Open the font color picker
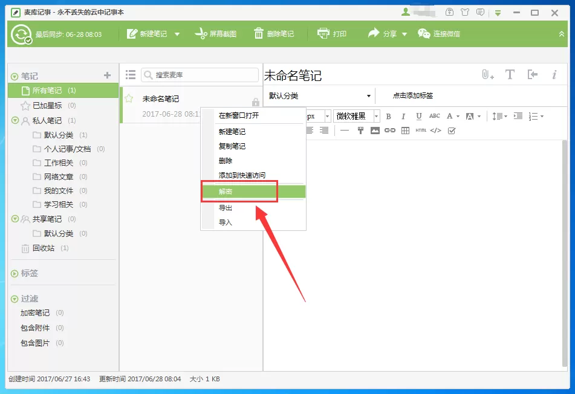575x394 pixels. 453,116
